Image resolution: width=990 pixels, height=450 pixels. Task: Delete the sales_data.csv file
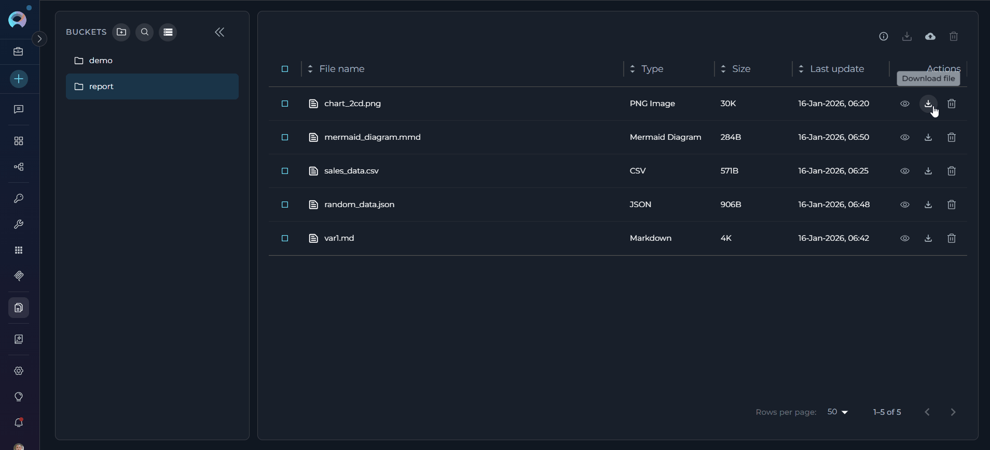click(x=951, y=171)
